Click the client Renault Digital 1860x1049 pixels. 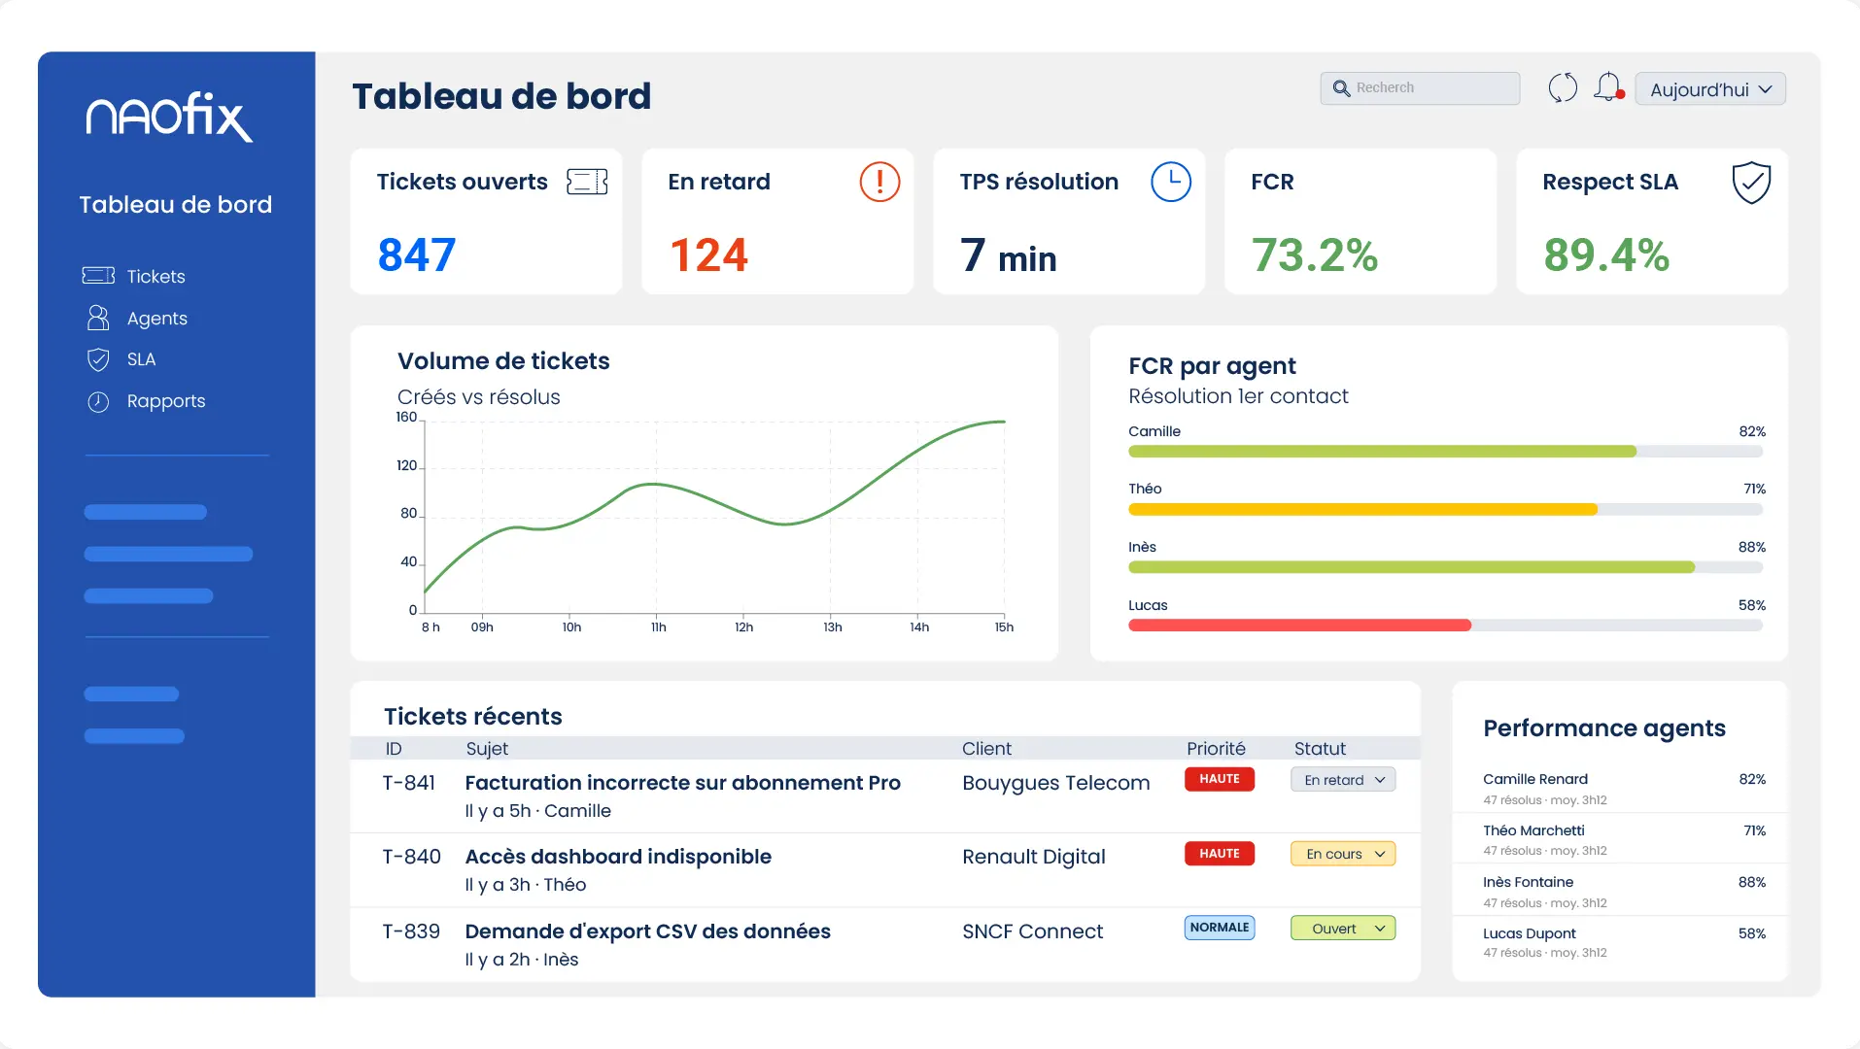(1033, 857)
